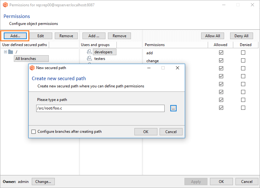Click the testers group icon

(x=89, y=58)
